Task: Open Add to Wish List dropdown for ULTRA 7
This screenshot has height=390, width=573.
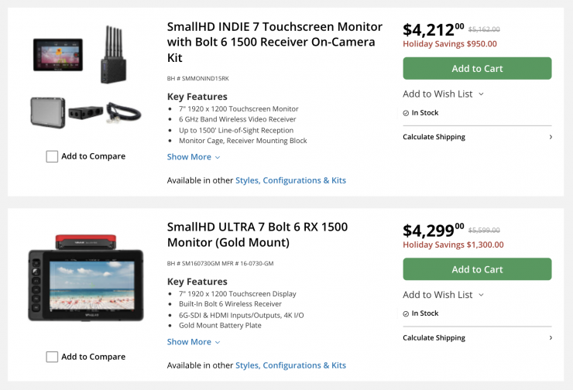Action: click(x=443, y=295)
